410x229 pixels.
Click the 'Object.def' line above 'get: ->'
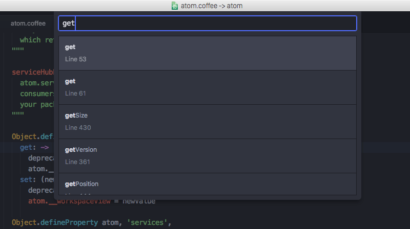click(32, 137)
